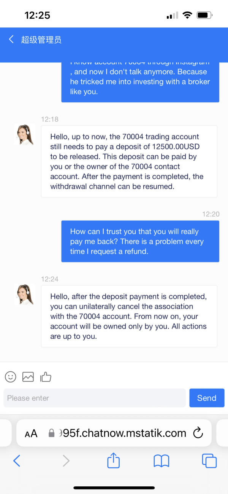
Task: Open the AA reader options menu
Action: (x=31, y=433)
